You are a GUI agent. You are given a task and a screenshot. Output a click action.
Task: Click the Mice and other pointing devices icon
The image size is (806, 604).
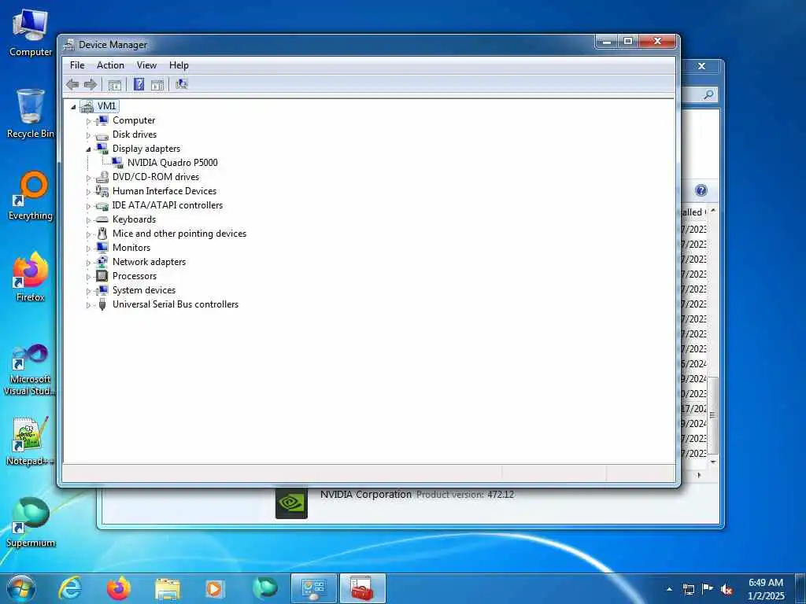102,234
